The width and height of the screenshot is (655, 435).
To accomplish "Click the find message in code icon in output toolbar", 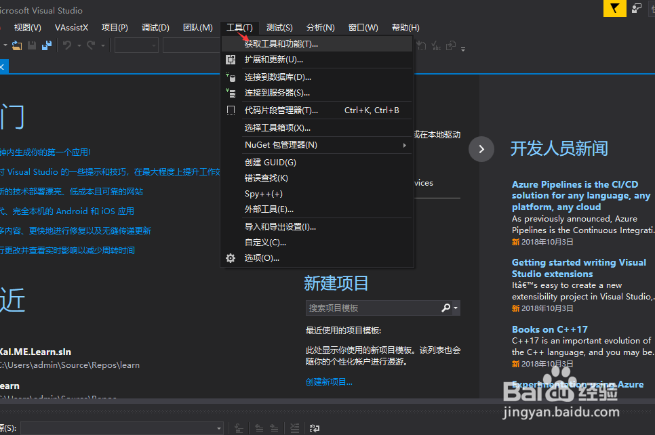I will point(239,428).
